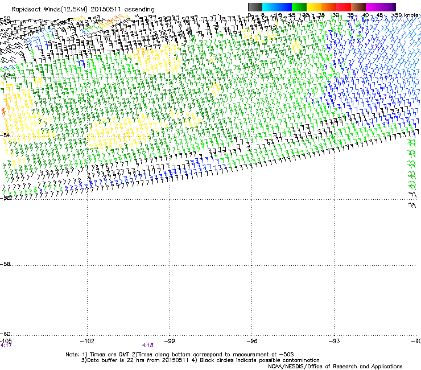Click the orange 25-30 knots legend segment
This screenshot has width=421, height=370.
(x=329, y=7)
